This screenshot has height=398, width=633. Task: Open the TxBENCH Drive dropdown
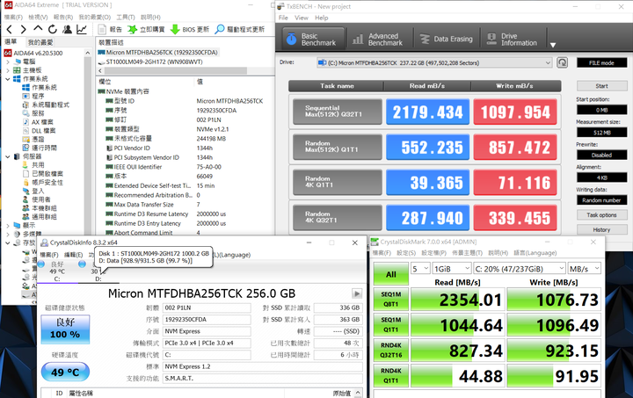click(434, 63)
